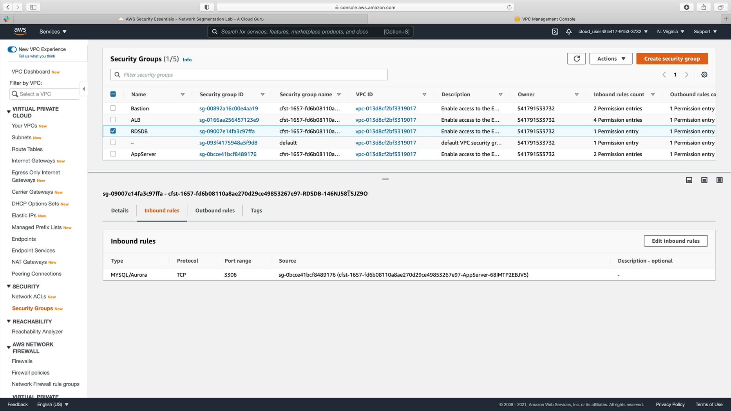
Task: Select the AppServer row checkbox
Action: (x=113, y=154)
